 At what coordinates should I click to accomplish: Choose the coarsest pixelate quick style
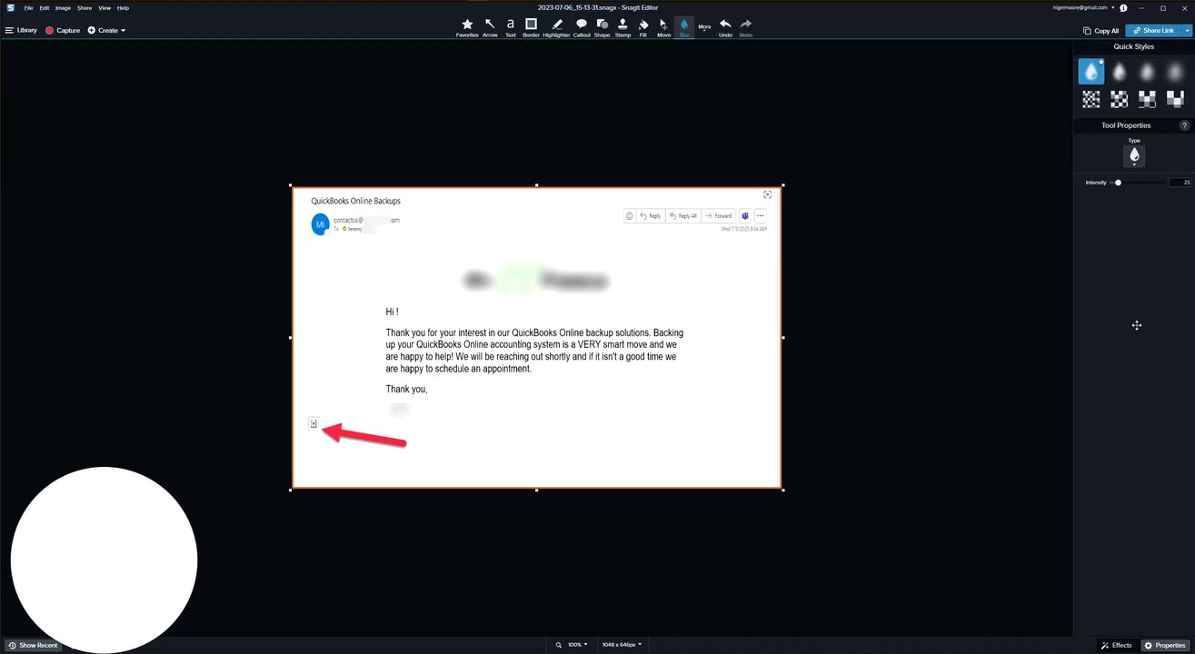[1176, 99]
